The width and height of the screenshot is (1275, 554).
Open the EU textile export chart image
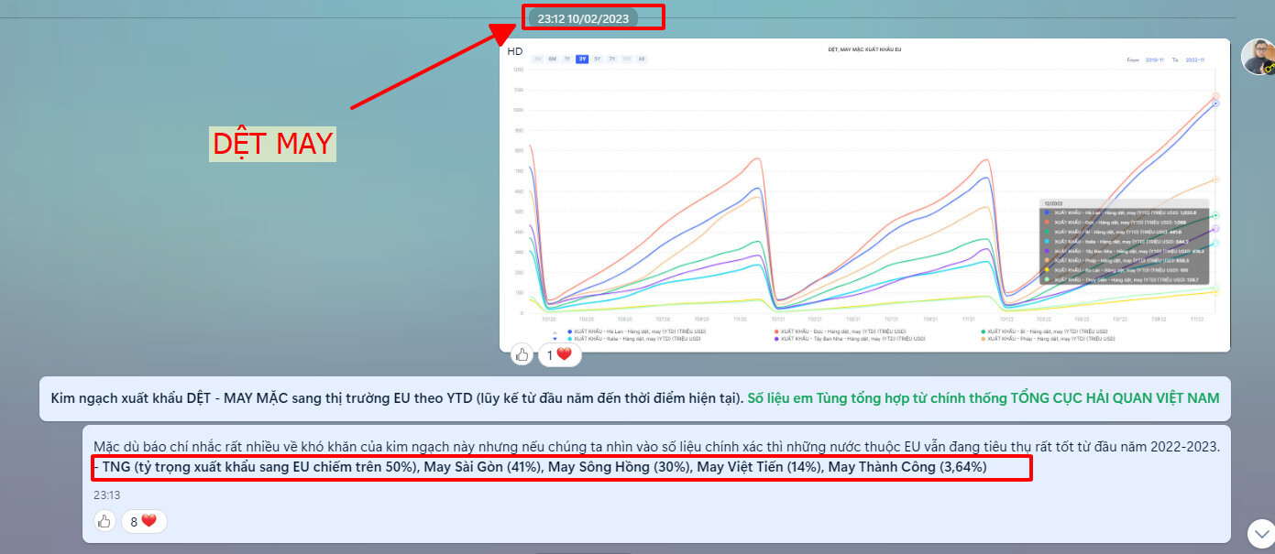point(864,194)
